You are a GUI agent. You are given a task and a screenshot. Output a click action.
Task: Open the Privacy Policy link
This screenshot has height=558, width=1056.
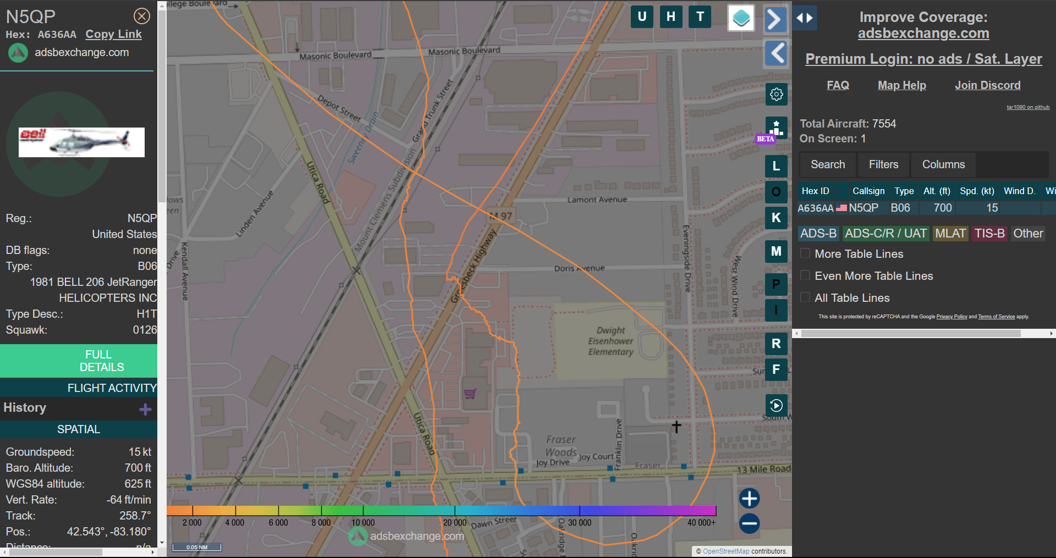tap(952, 317)
